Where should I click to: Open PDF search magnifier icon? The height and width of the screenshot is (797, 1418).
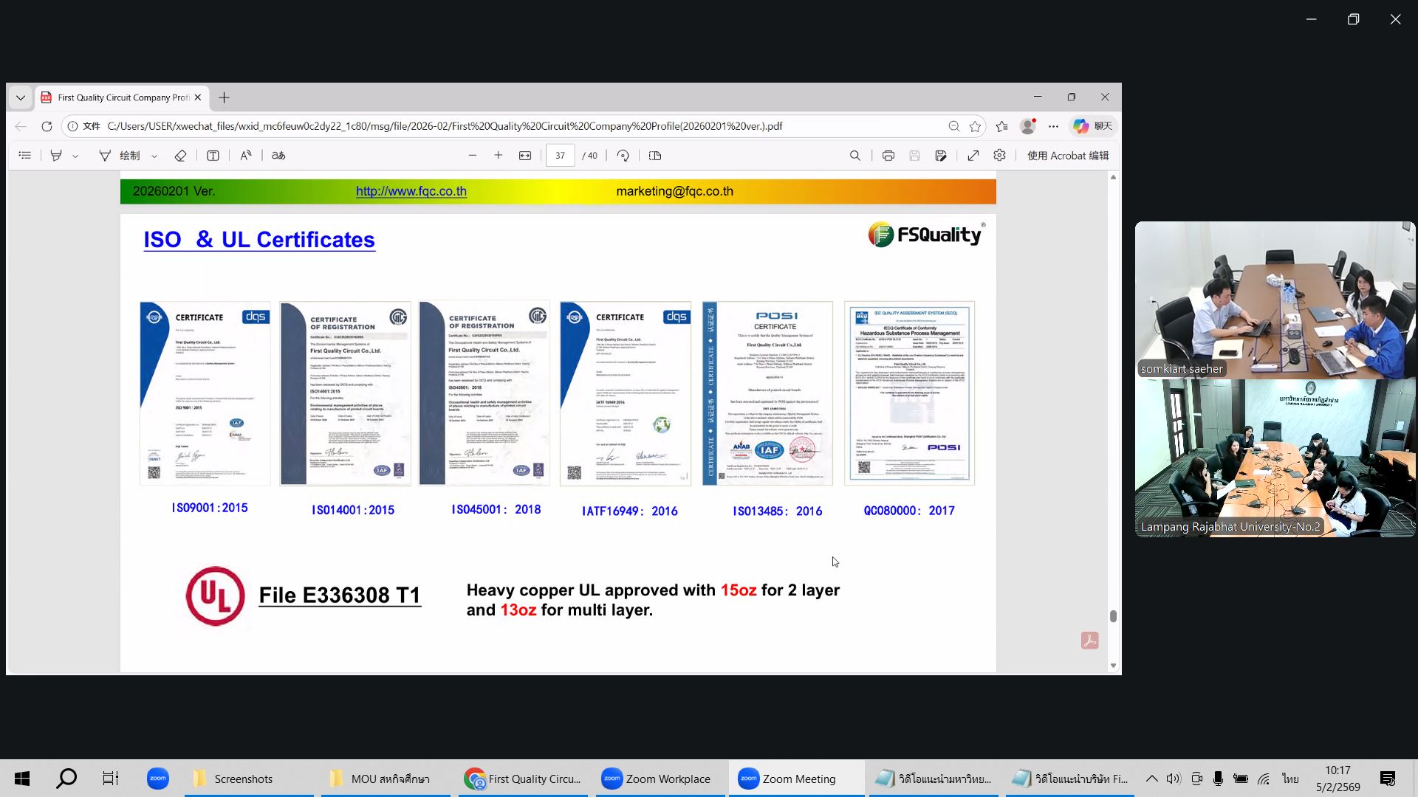(854, 156)
